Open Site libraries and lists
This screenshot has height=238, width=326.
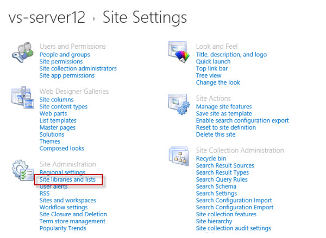pyautogui.click(x=67, y=179)
